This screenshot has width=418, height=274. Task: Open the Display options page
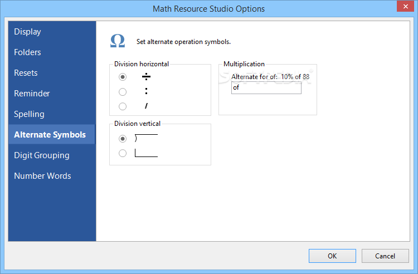[52, 32]
